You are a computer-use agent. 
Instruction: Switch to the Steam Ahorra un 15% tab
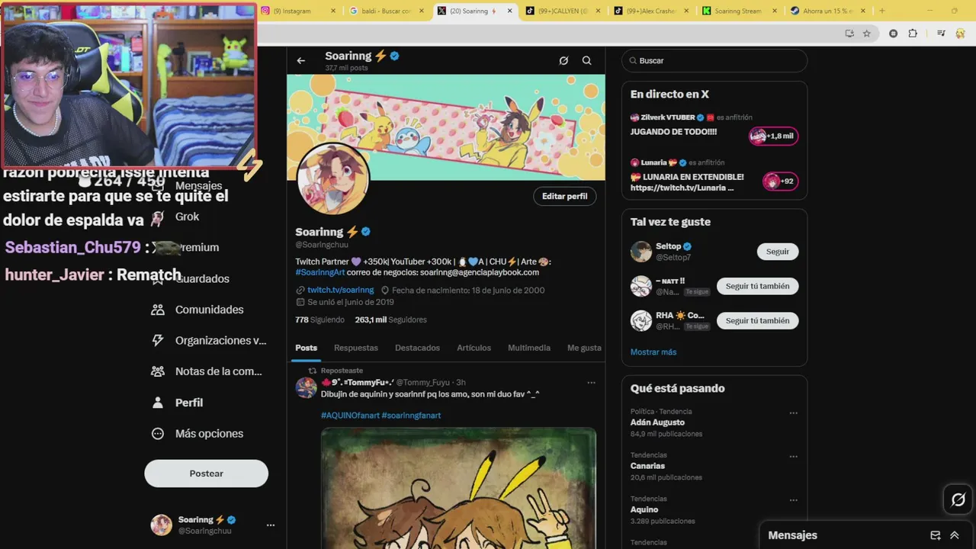tap(827, 11)
